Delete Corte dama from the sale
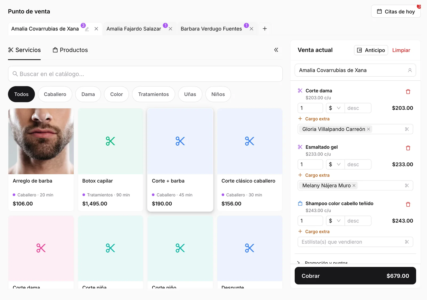 pyautogui.click(x=408, y=92)
